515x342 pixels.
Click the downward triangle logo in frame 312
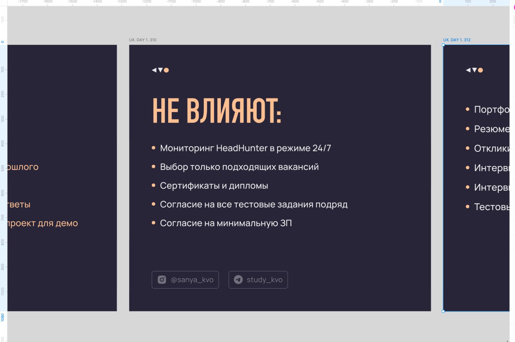pyautogui.click(x=474, y=70)
